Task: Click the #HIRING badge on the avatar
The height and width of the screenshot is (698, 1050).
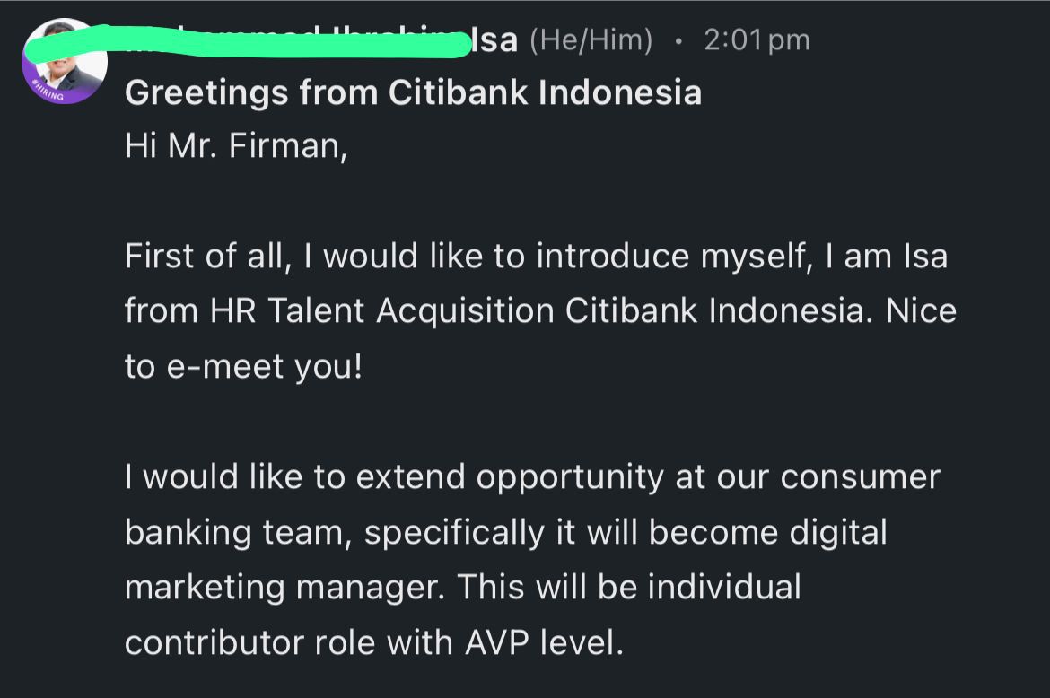Action: pos(48,91)
